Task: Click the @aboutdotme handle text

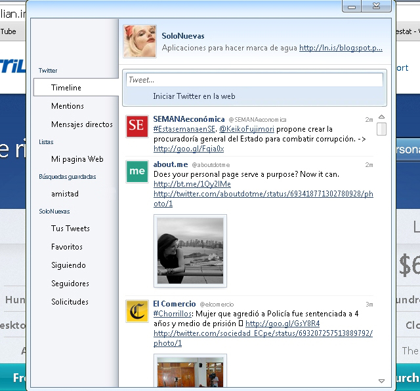Action: tap(211, 165)
